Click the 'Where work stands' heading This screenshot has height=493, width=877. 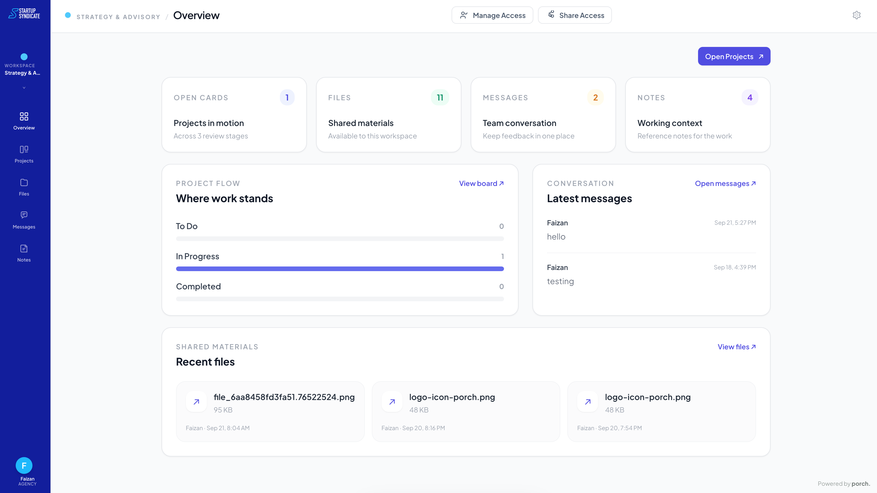224,198
